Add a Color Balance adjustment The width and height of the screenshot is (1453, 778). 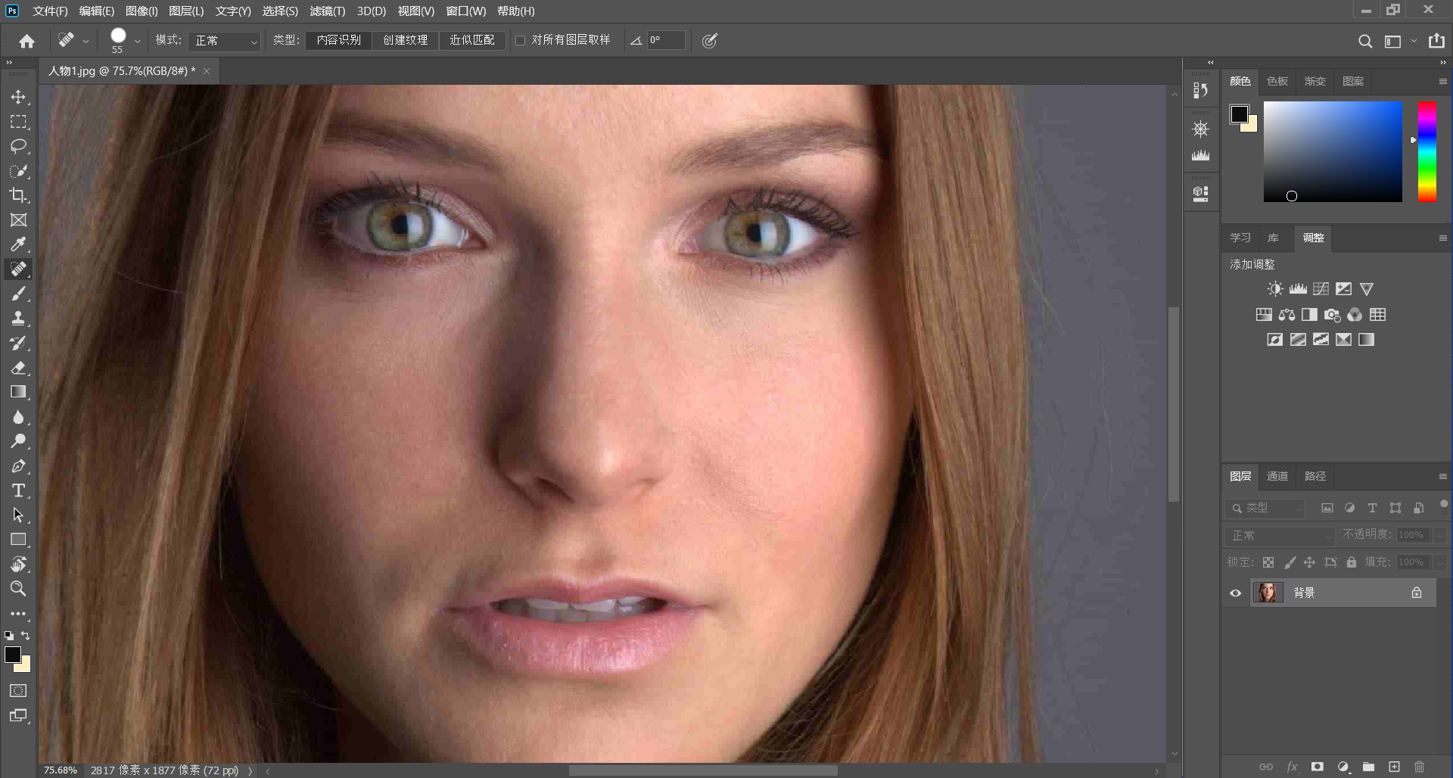(x=1287, y=315)
